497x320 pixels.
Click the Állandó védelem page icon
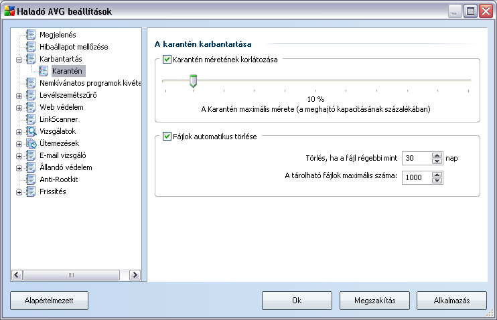pos(31,167)
